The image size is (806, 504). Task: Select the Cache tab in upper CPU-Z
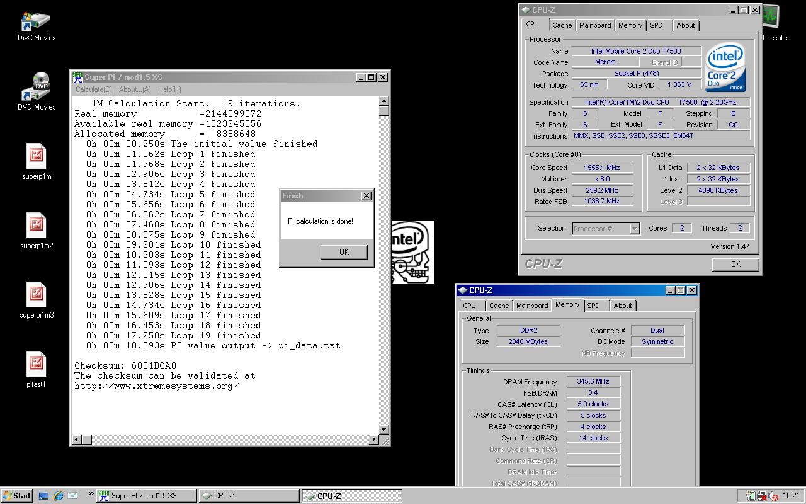coord(562,25)
